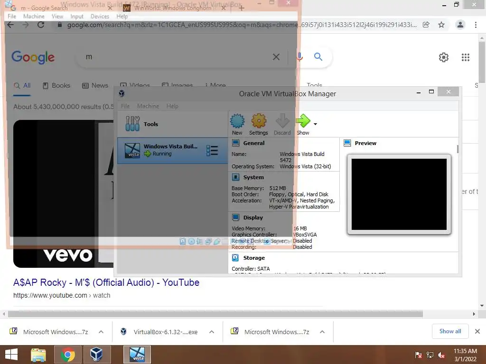The width and height of the screenshot is (486, 364).
Task: Open machine tools menu icon beside Vista VM
Action: click(x=212, y=150)
